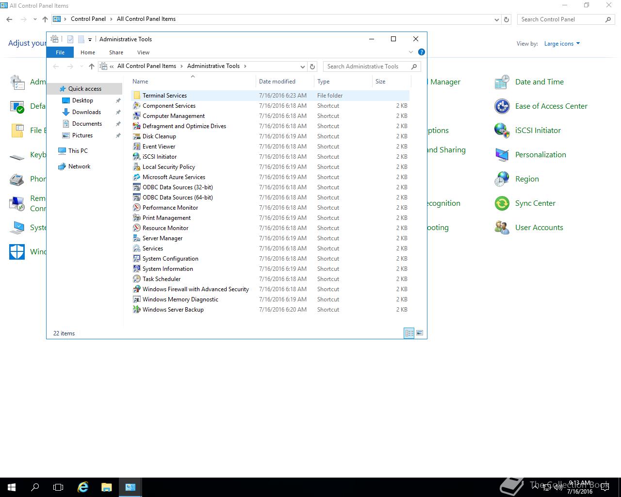The width and height of the screenshot is (621, 497).
Task: Sort the list by the Size column
Action: pos(392,82)
